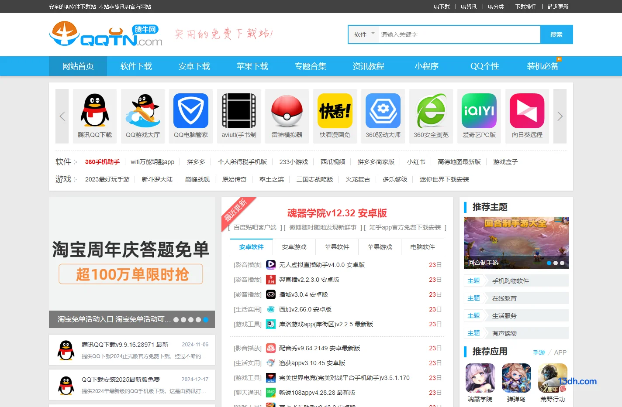Click the icon beside 无人虚拟直播助手v4.0.0
The image size is (622, 407).
(271, 264)
